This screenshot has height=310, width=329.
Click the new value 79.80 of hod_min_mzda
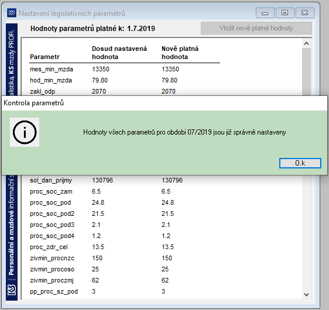pyautogui.click(x=169, y=80)
